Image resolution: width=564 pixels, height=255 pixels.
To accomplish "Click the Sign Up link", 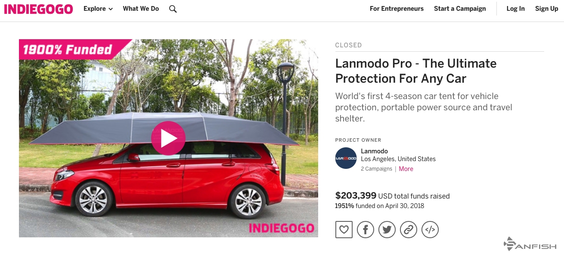I will [x=547, y=9].
